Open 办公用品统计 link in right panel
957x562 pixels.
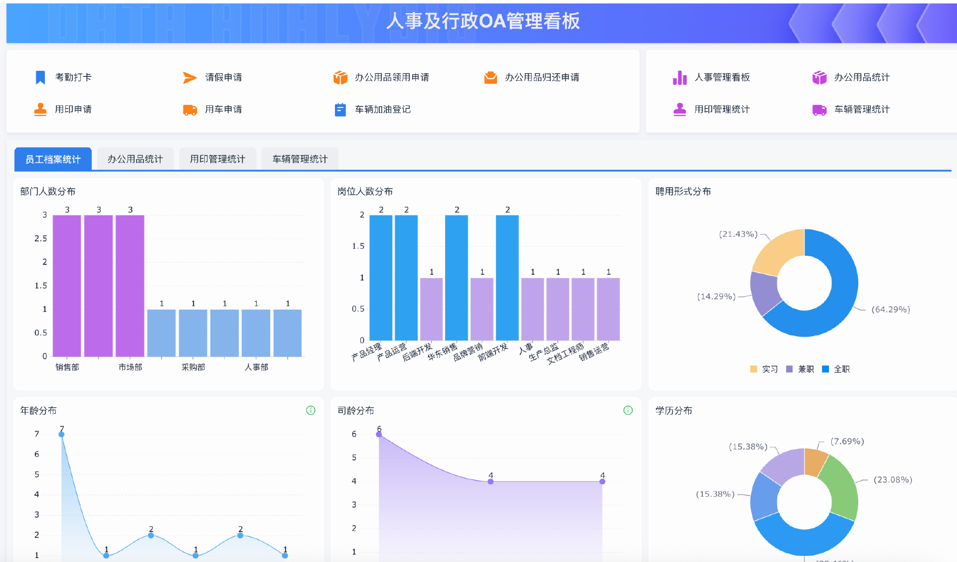[x=861, y=77]
